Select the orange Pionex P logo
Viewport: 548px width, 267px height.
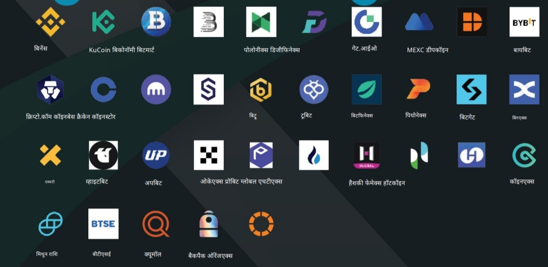(x=419, y=90)
